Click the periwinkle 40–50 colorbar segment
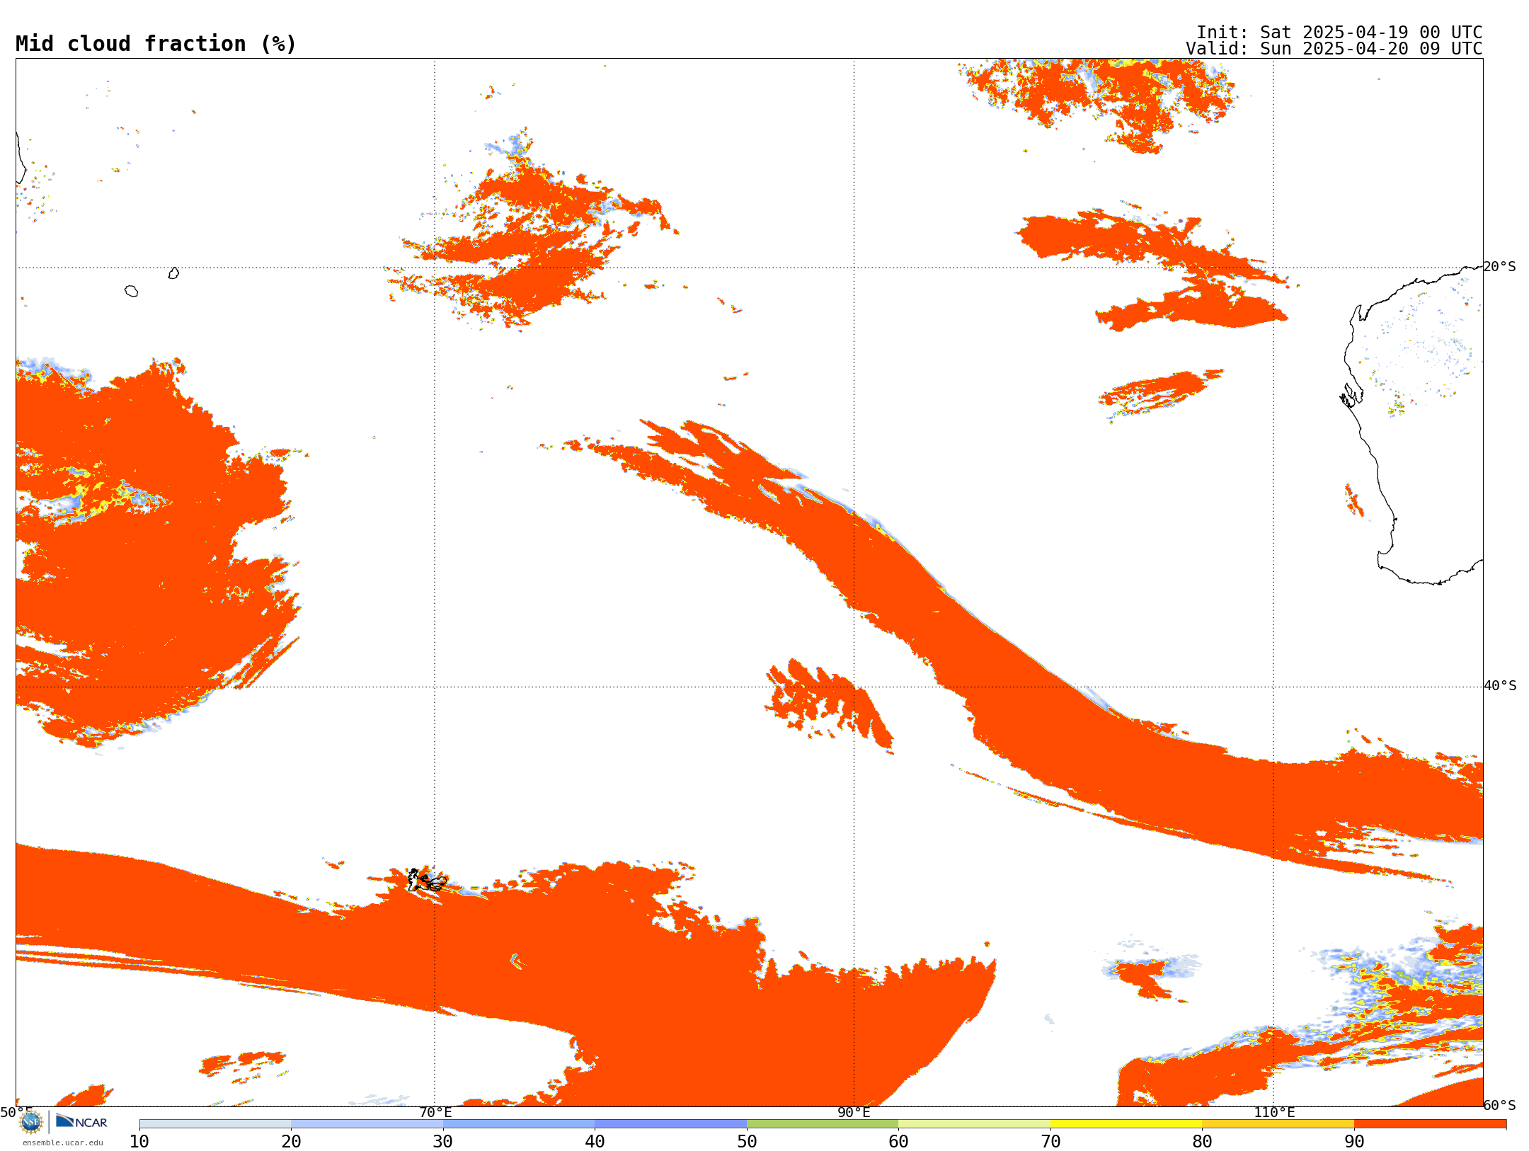Screen dimensions: 1529x1151 tap(670, 1123)
